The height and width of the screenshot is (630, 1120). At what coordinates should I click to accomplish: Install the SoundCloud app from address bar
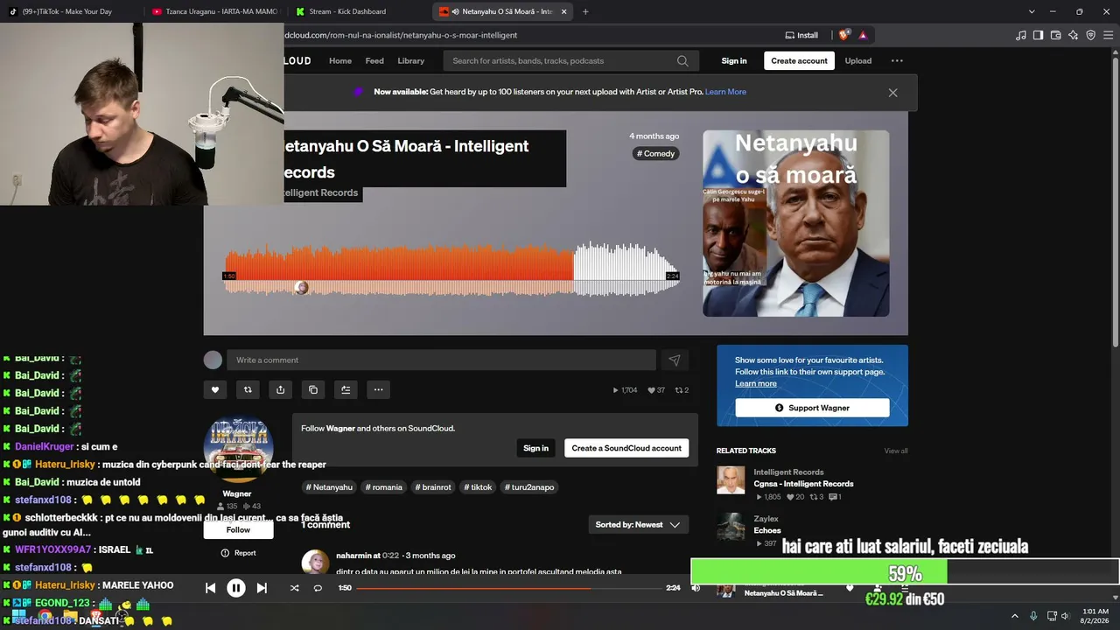click(x=801, y=35)
